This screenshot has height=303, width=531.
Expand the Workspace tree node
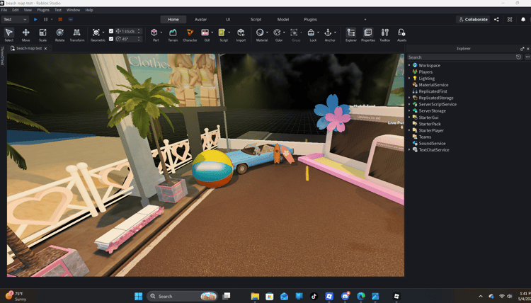[x=409, y=65]
